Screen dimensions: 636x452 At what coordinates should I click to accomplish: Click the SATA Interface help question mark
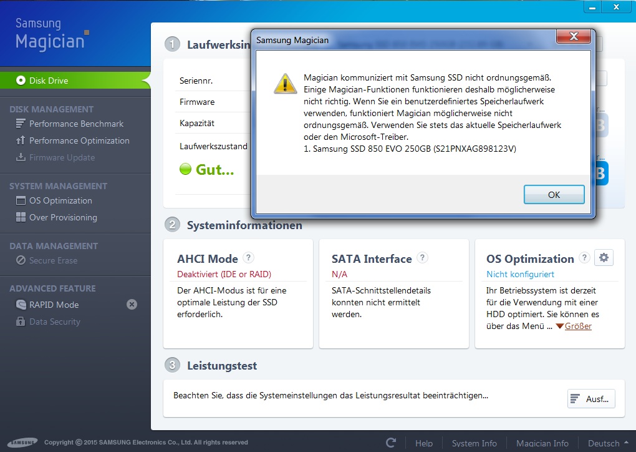[422, 257]
